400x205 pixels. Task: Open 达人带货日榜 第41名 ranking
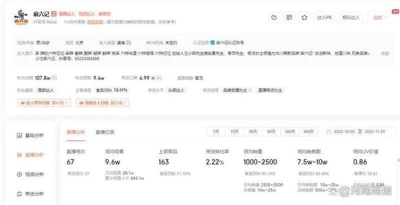(x=44, y=103)
